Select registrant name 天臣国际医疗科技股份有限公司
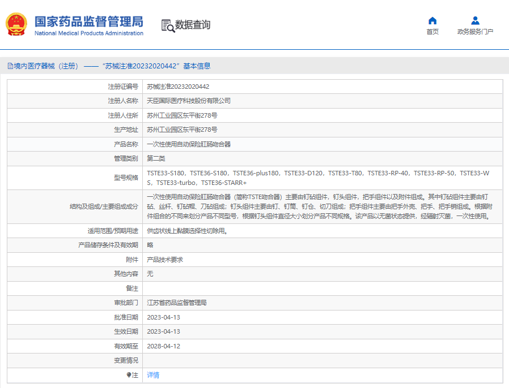 coord(189,101)
